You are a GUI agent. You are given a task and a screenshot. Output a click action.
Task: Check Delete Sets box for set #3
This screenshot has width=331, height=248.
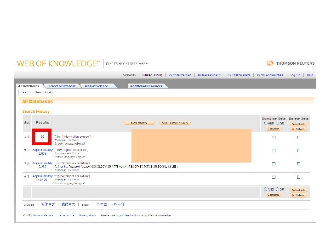point(298,150)
